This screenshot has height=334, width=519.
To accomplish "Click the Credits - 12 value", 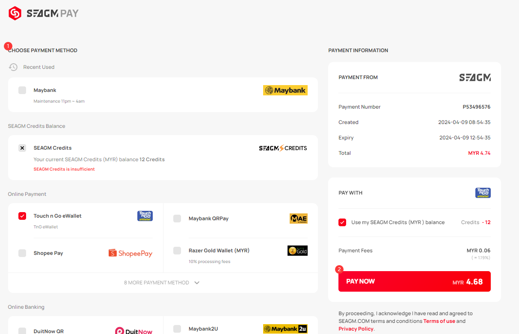I will click(x=476, y=222).
